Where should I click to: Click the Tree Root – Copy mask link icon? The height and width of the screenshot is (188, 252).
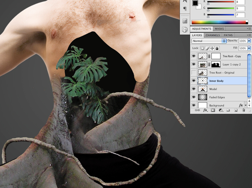click(209, 56)
